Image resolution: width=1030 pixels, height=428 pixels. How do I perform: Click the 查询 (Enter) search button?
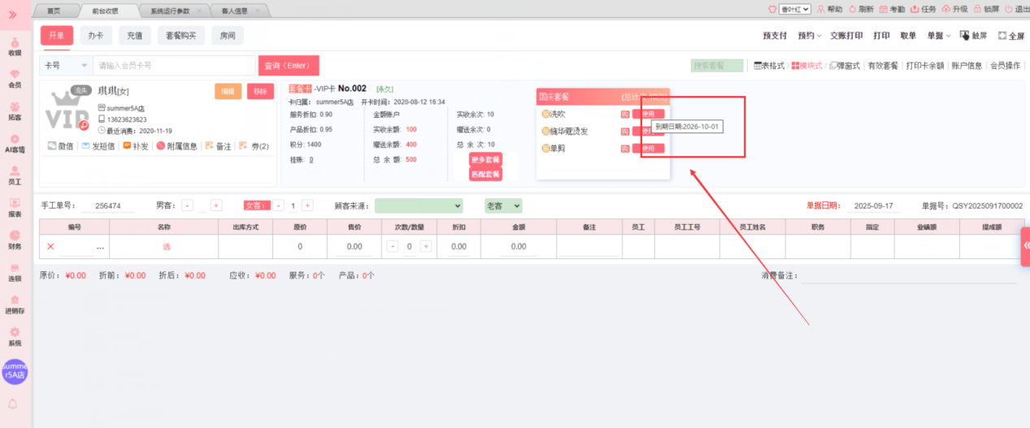(x=289, y=66)
